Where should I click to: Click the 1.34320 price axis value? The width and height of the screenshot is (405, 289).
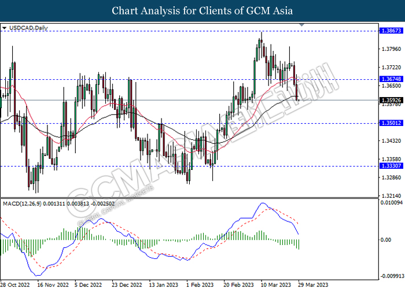pyautogui.click(x=391, y=140)
